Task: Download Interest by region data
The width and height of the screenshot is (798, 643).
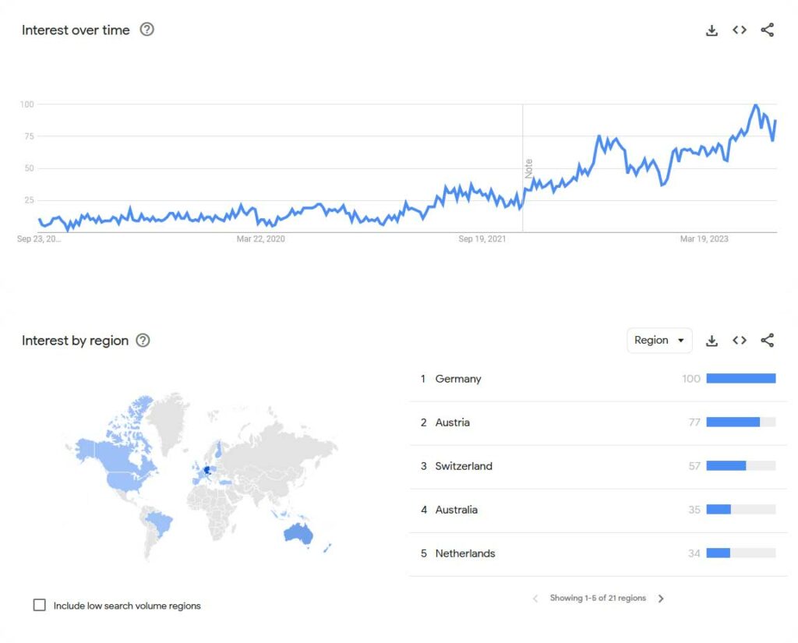Action: (711, 341)
